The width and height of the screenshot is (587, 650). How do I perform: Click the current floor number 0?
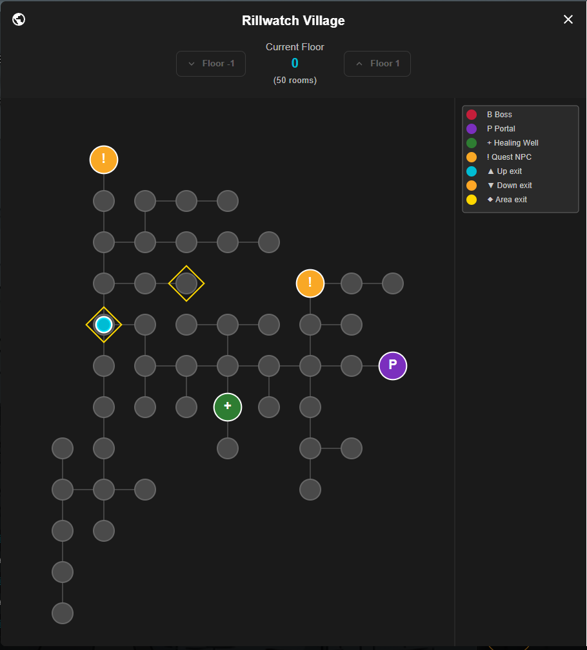[295, 63]
